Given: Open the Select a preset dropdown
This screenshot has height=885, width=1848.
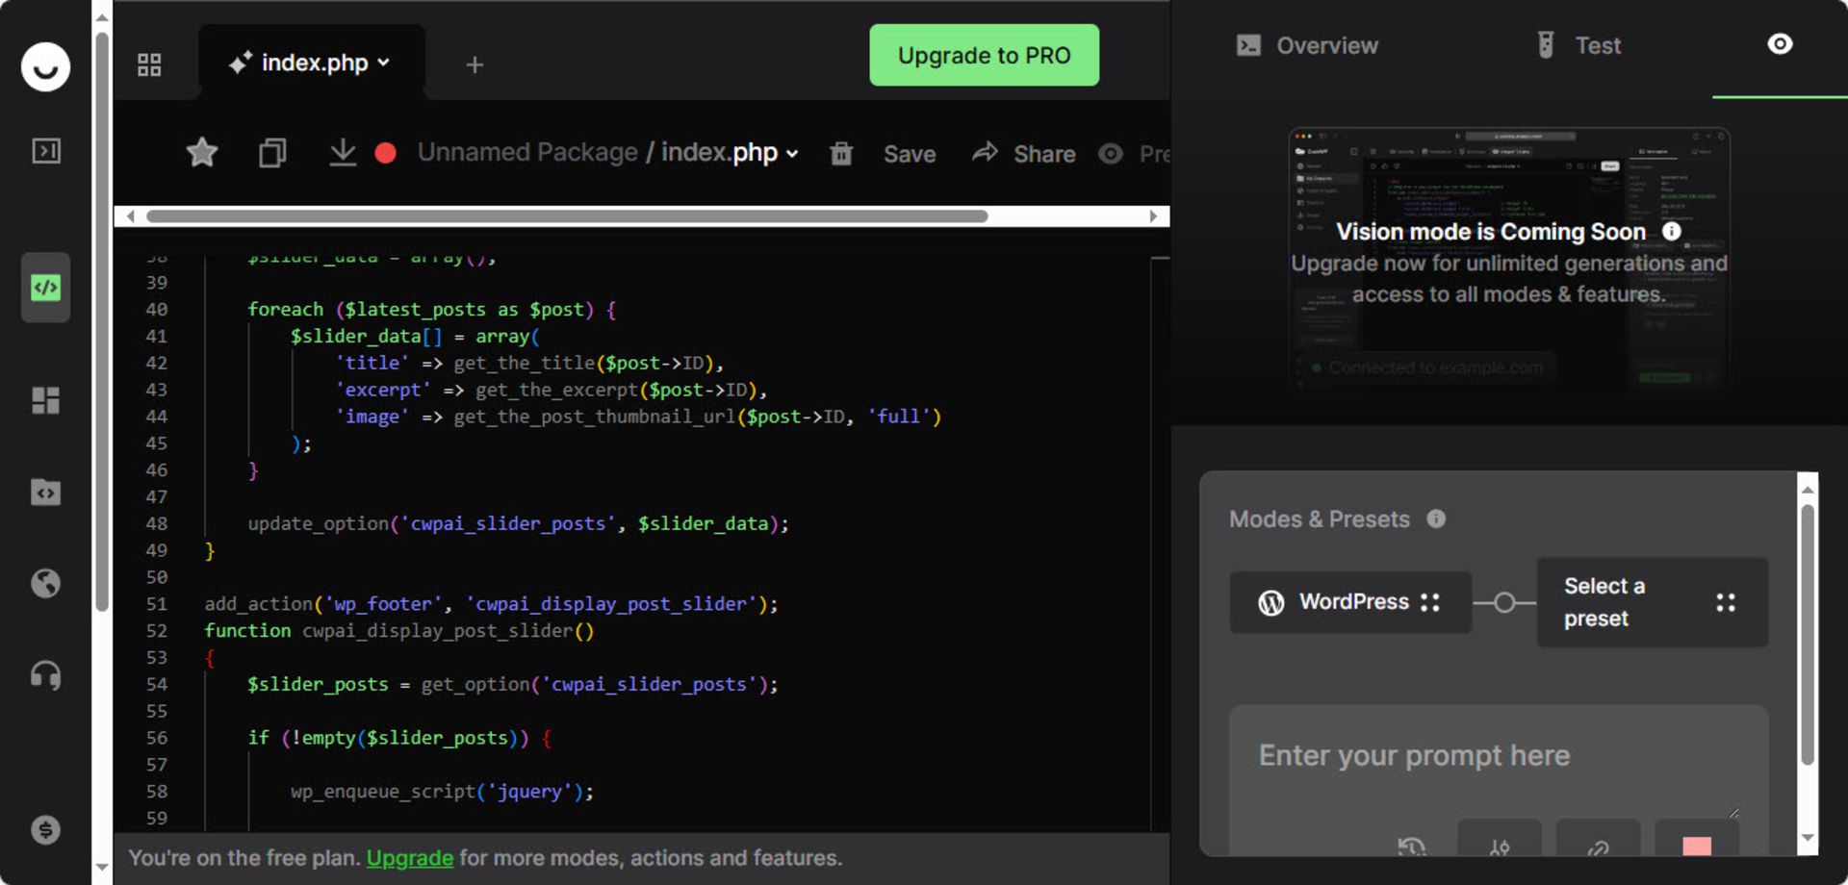Looking at the screenshot, I should point(1652,602).
